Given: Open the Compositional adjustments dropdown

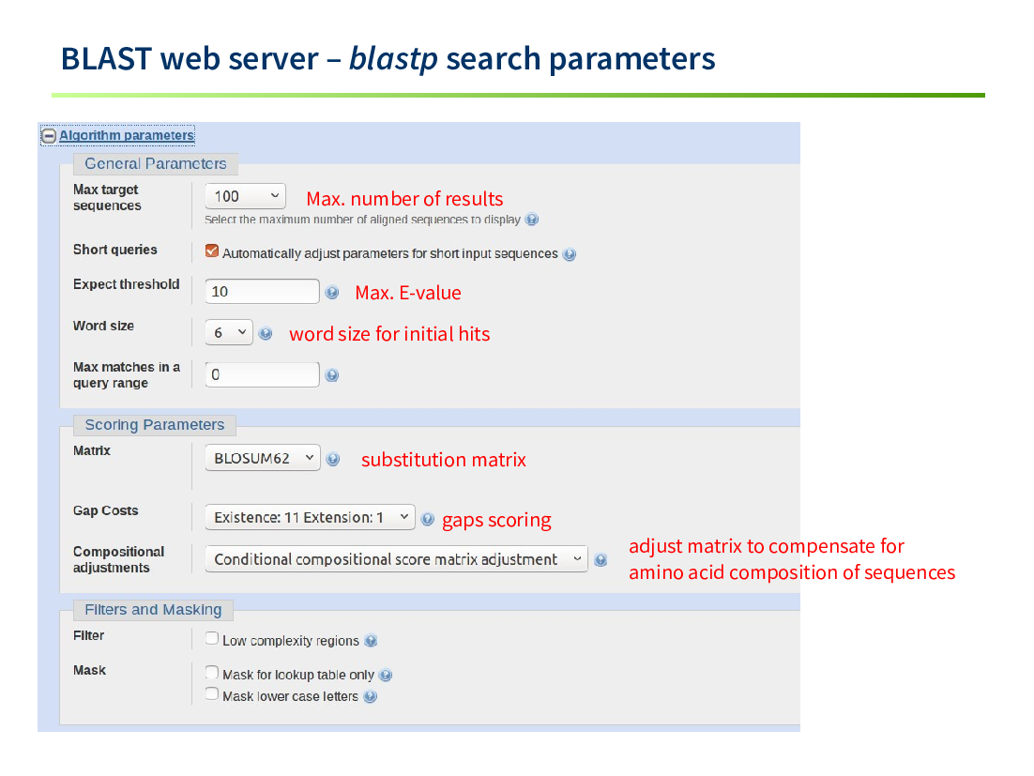Looking at the screenshot, I should (396, 559).
